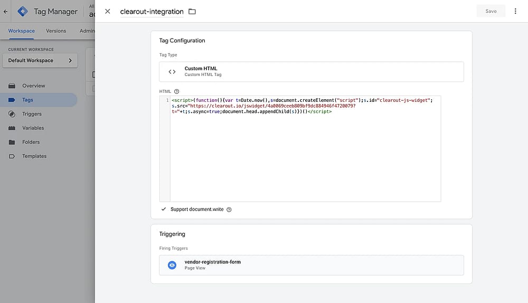The width and height of the screenshot is (528, 303).
Task: Open the three-dot more actions menu
Action: coord(515,11)
